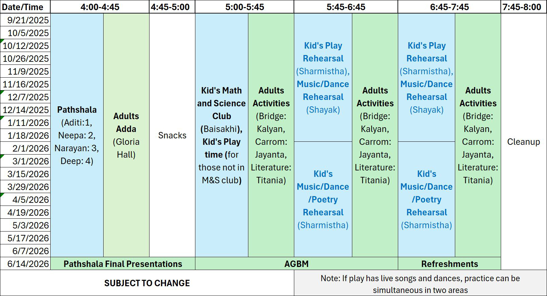The width and height of the screenshot is (547, 296).
Task: Select the 3/15/2026 date cell
Action: [x=25, y=174]
